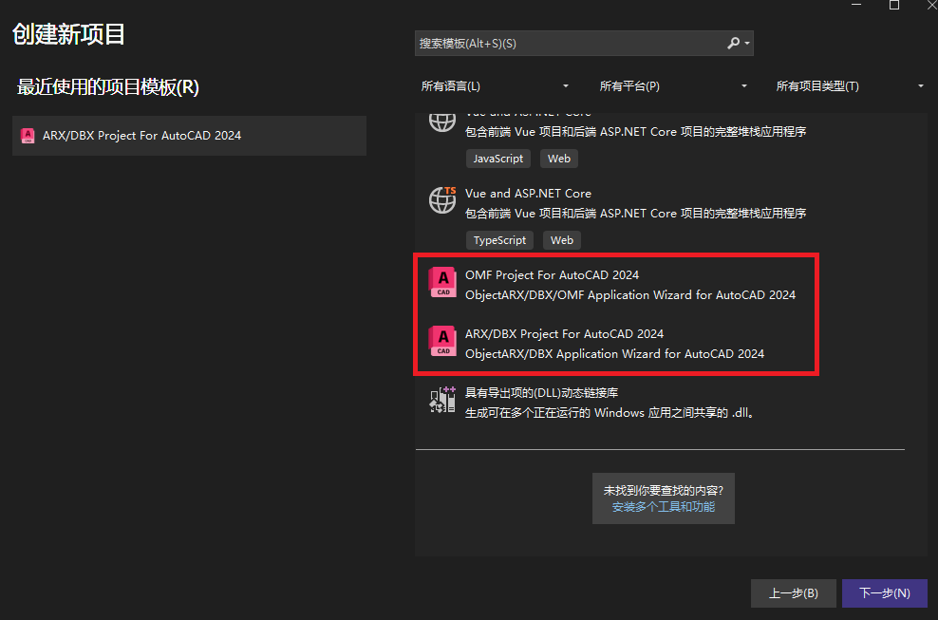Go back with 上一步(B) button

(794, 593)
